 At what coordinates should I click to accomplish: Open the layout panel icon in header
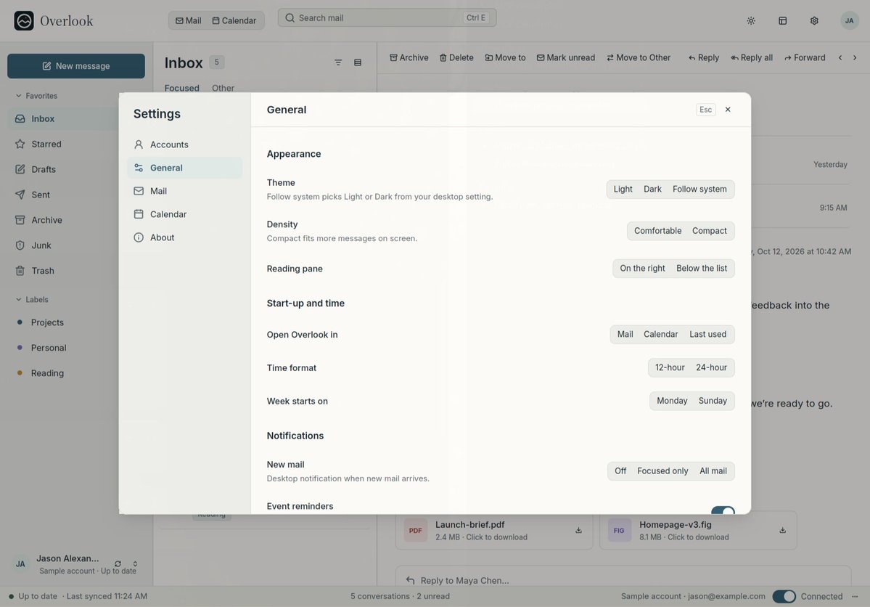(782, 20)
